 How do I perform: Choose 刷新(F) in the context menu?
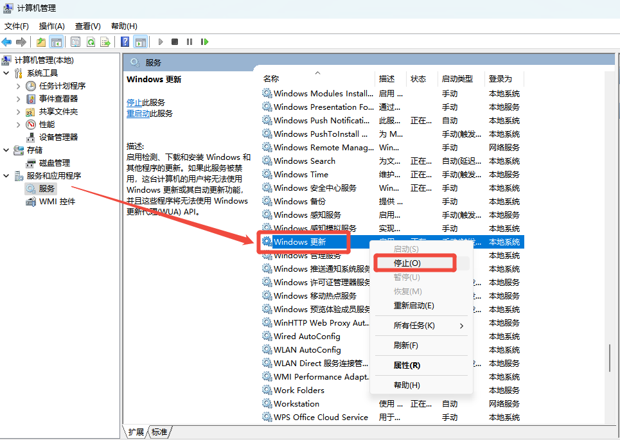point(421,346)
